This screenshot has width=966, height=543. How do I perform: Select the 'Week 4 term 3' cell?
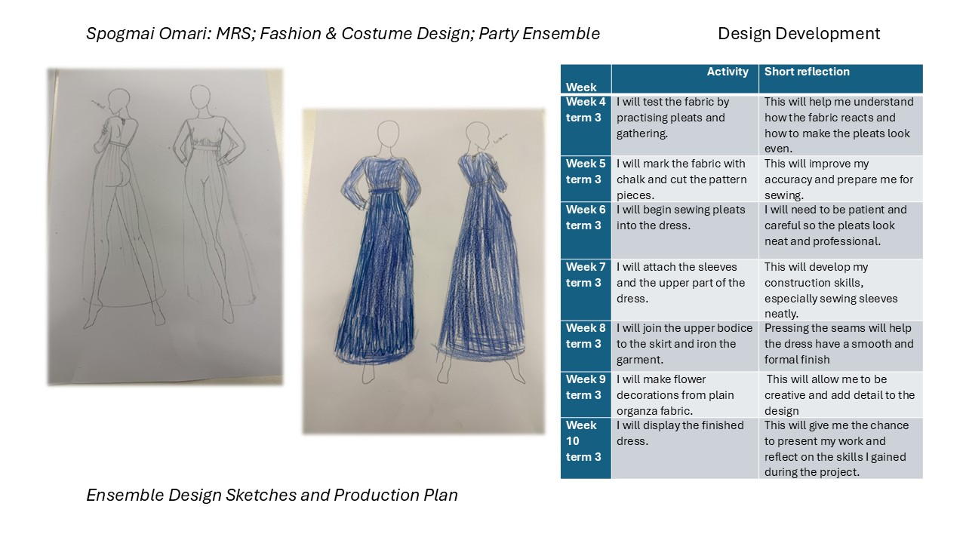coord(586,110)
